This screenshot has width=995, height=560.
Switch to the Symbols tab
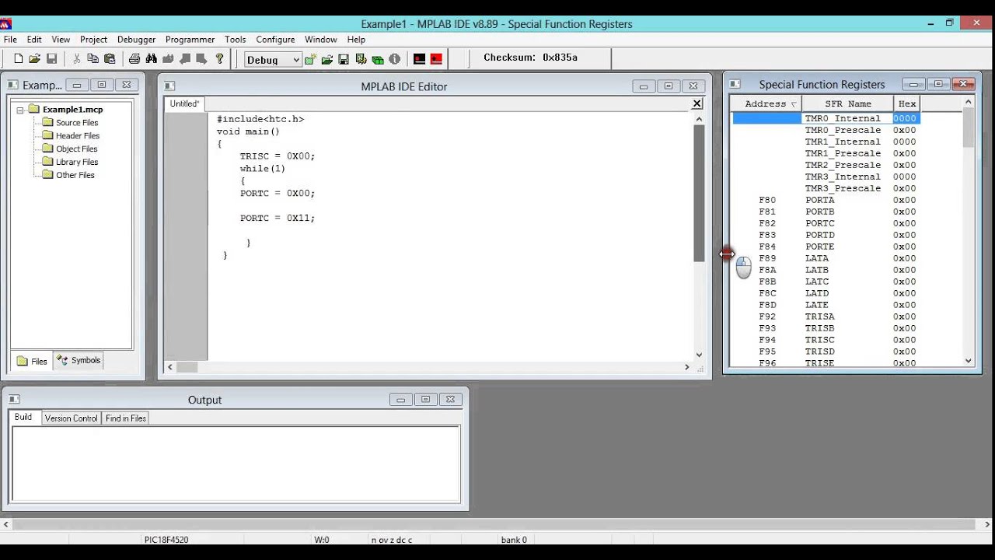tap(79, 360)
